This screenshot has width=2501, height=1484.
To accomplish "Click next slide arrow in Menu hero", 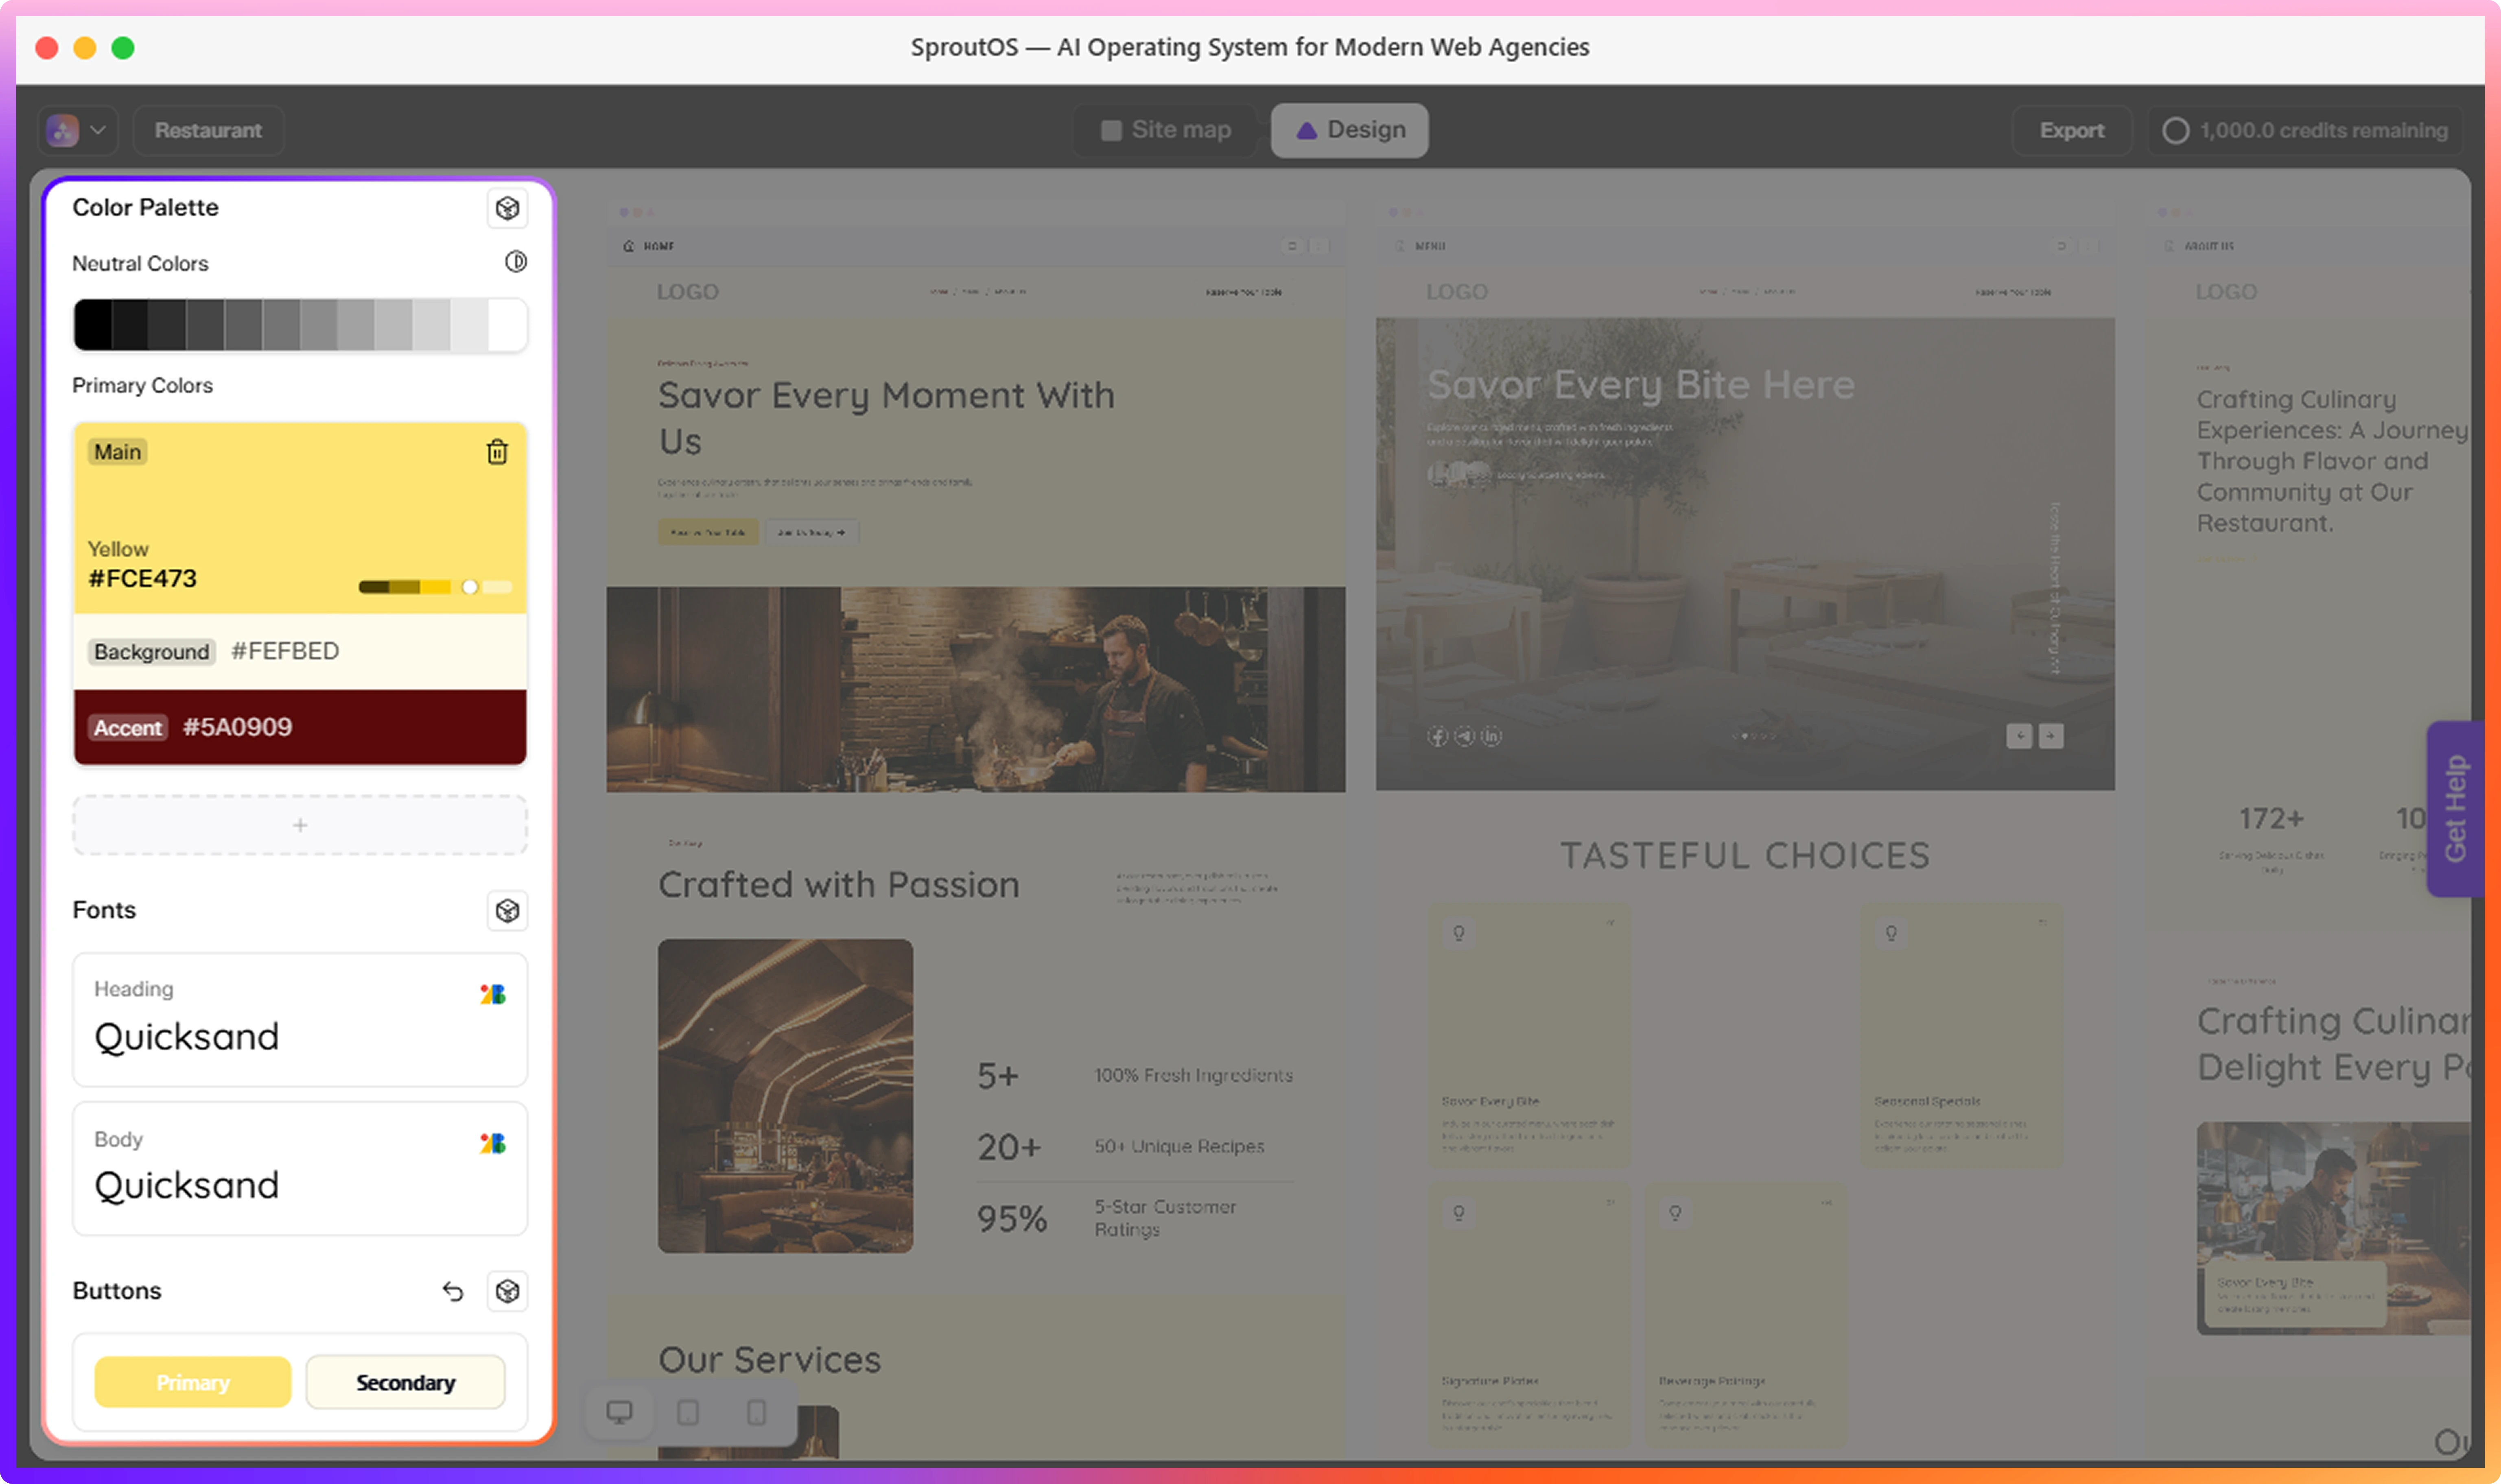I will coord(2051,736).
